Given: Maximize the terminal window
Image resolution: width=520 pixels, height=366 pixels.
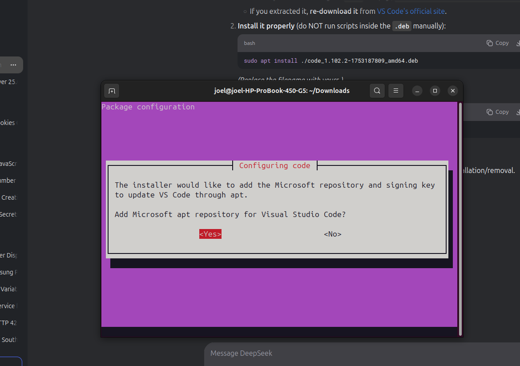Looking at the screenshot, I should tap(435, 91).
